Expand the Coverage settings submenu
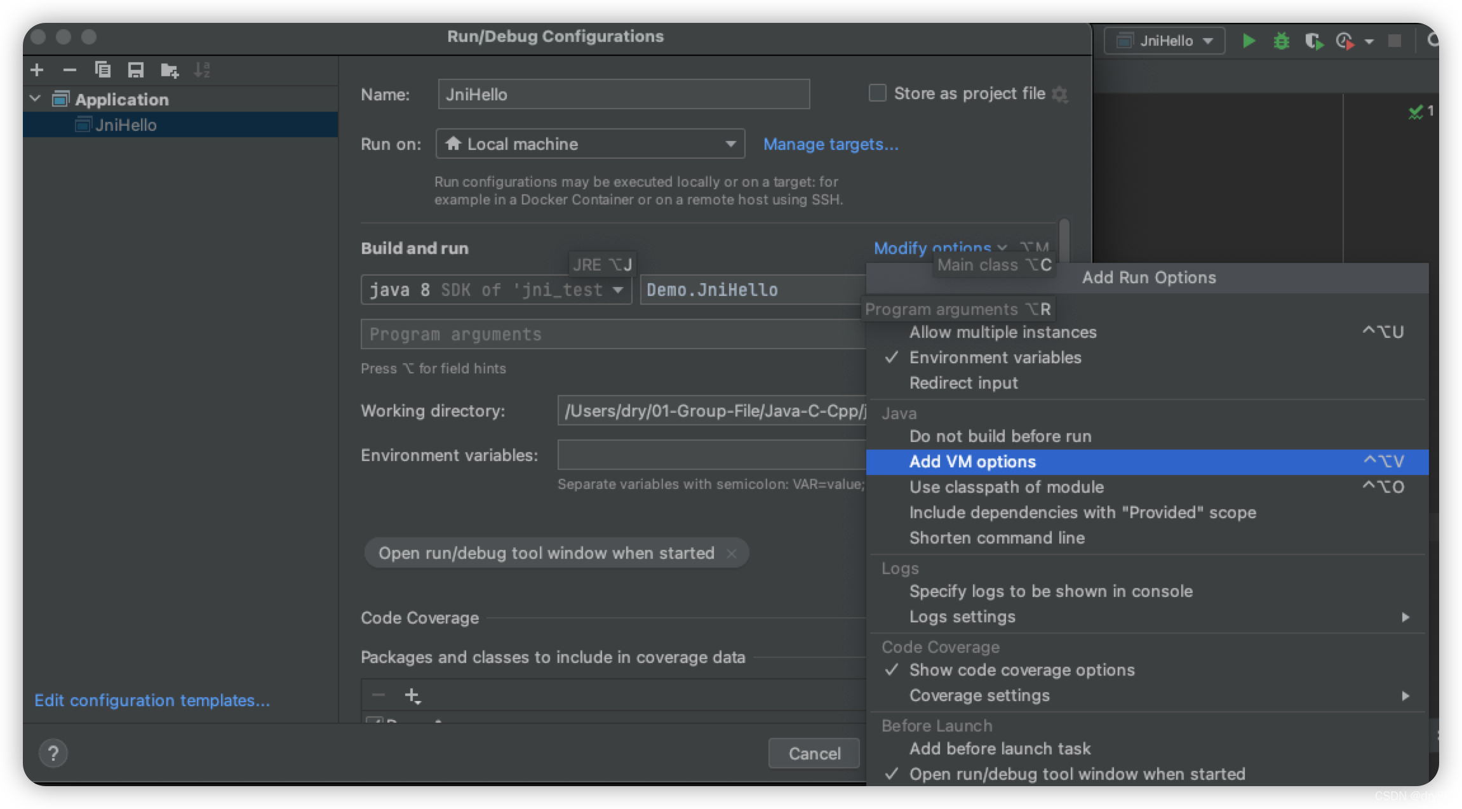 click(1147, 695)
